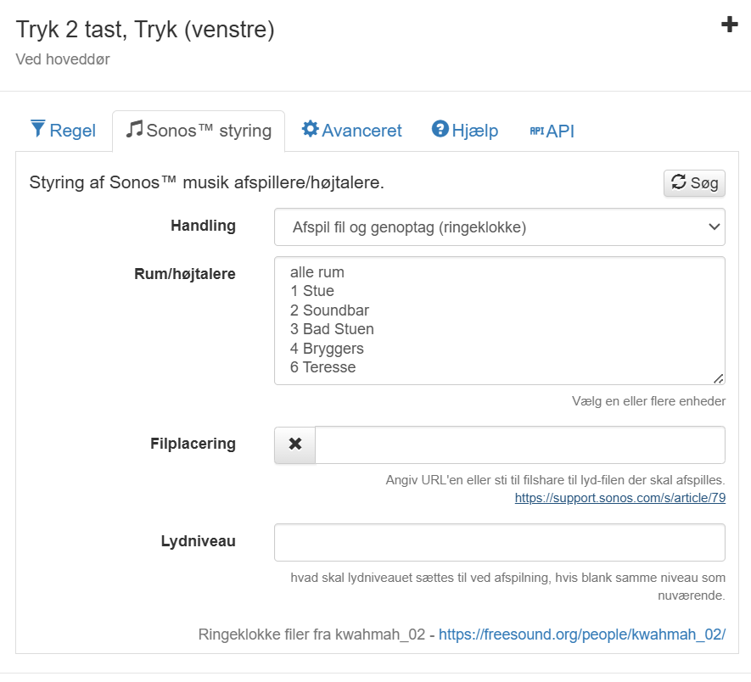Pick "3 Bad Stuen" speaker

pyautogui.click(x=332, y=329)
